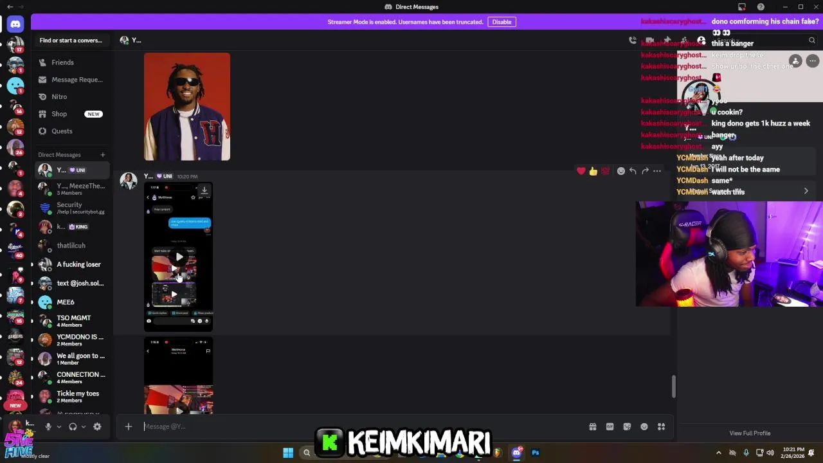Image resolution: width=823 pixels, height=463 pixels.
Task: Open microphone input options arrow
Action: (x=59, y=426)
